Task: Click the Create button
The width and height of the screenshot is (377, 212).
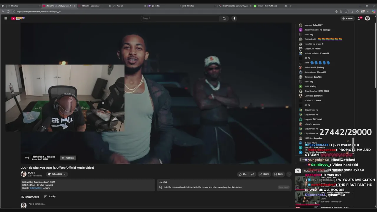Action: coord(347,18)
